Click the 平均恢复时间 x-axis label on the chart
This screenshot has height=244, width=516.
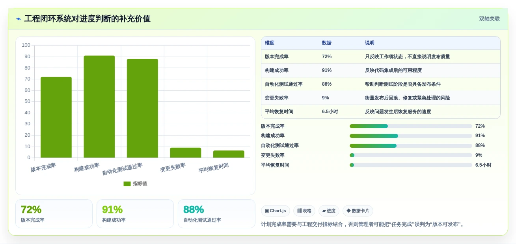213,168
